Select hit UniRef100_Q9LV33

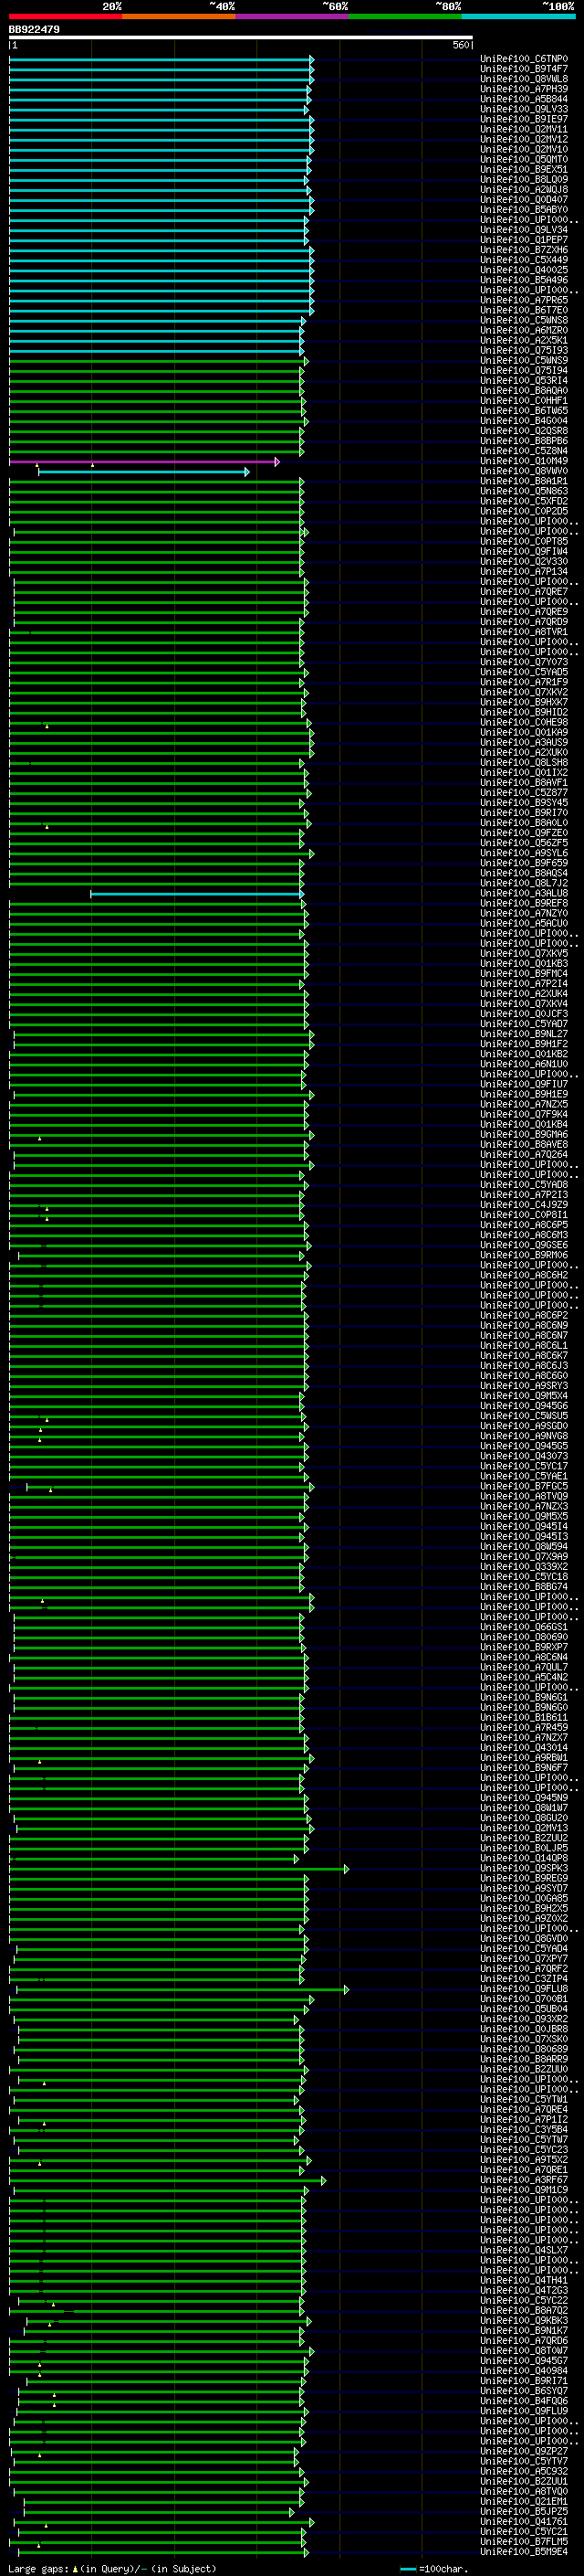pyautogui.click(x=524, y=109)
